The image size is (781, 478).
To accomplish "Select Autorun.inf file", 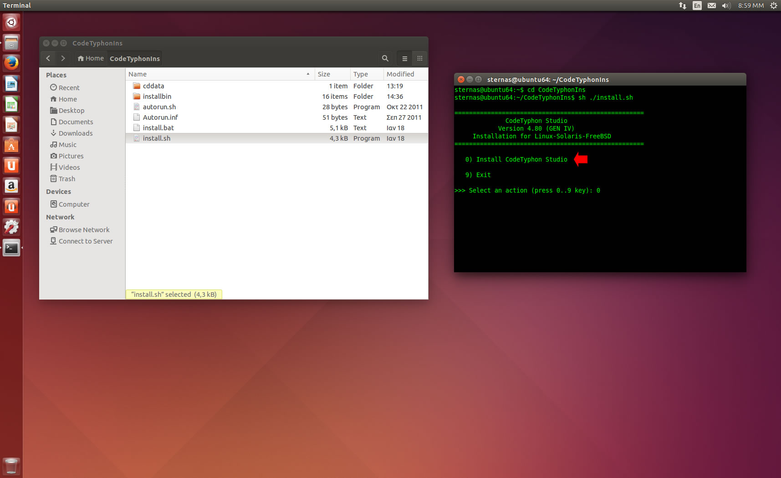I will point(277,117).
